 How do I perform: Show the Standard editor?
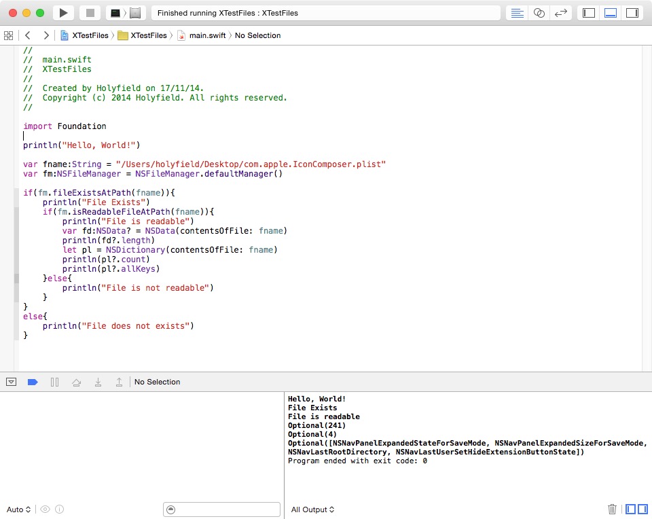[x=517, y=13]
